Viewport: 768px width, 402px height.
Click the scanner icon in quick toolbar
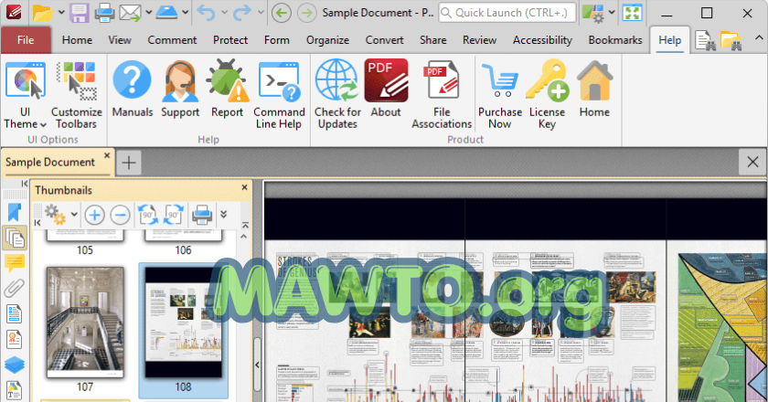(x=166, y=13)
